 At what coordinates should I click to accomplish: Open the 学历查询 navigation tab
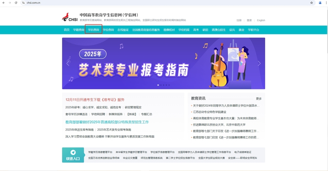(x=94, y=30)
